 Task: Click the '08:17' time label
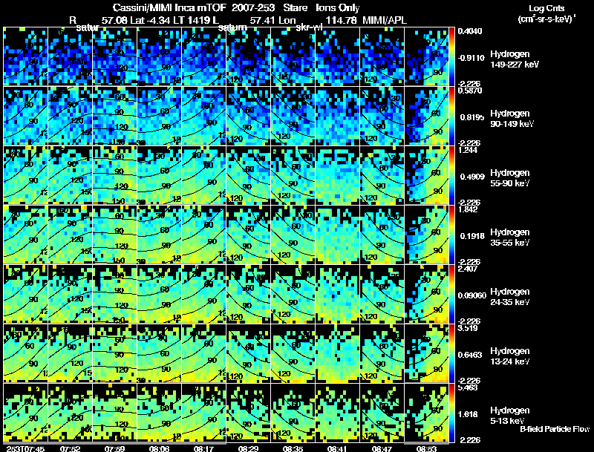point(203,448)
